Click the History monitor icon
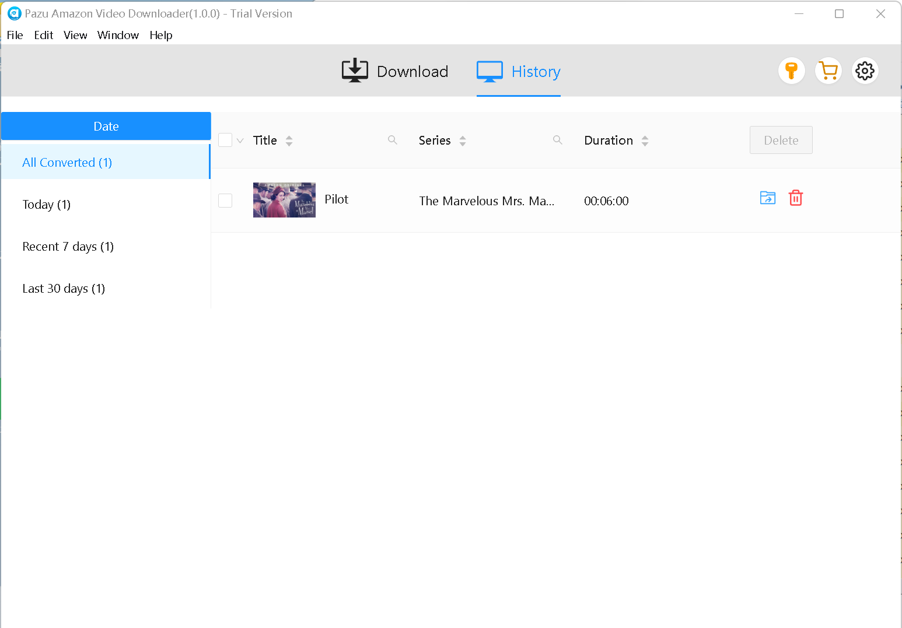902x628 pixels. click(x=490, y=70)
